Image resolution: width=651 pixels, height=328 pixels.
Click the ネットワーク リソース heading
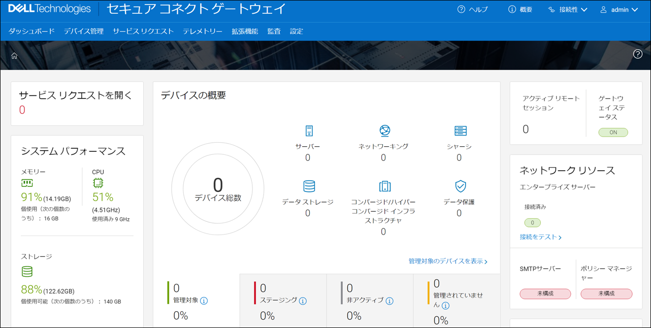tap(567, 170)
